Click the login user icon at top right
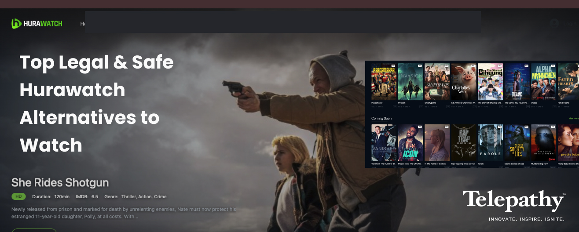Screen dimensions: 579x232 pyautogui.click(x=554, y=24)
